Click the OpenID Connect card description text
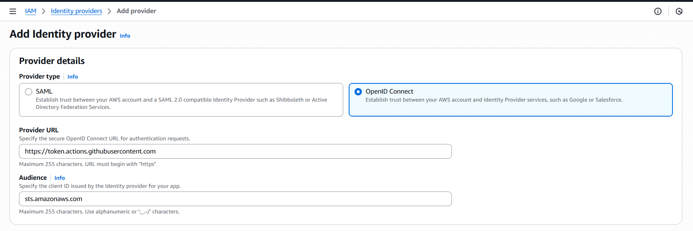 (x=494, y=100)
